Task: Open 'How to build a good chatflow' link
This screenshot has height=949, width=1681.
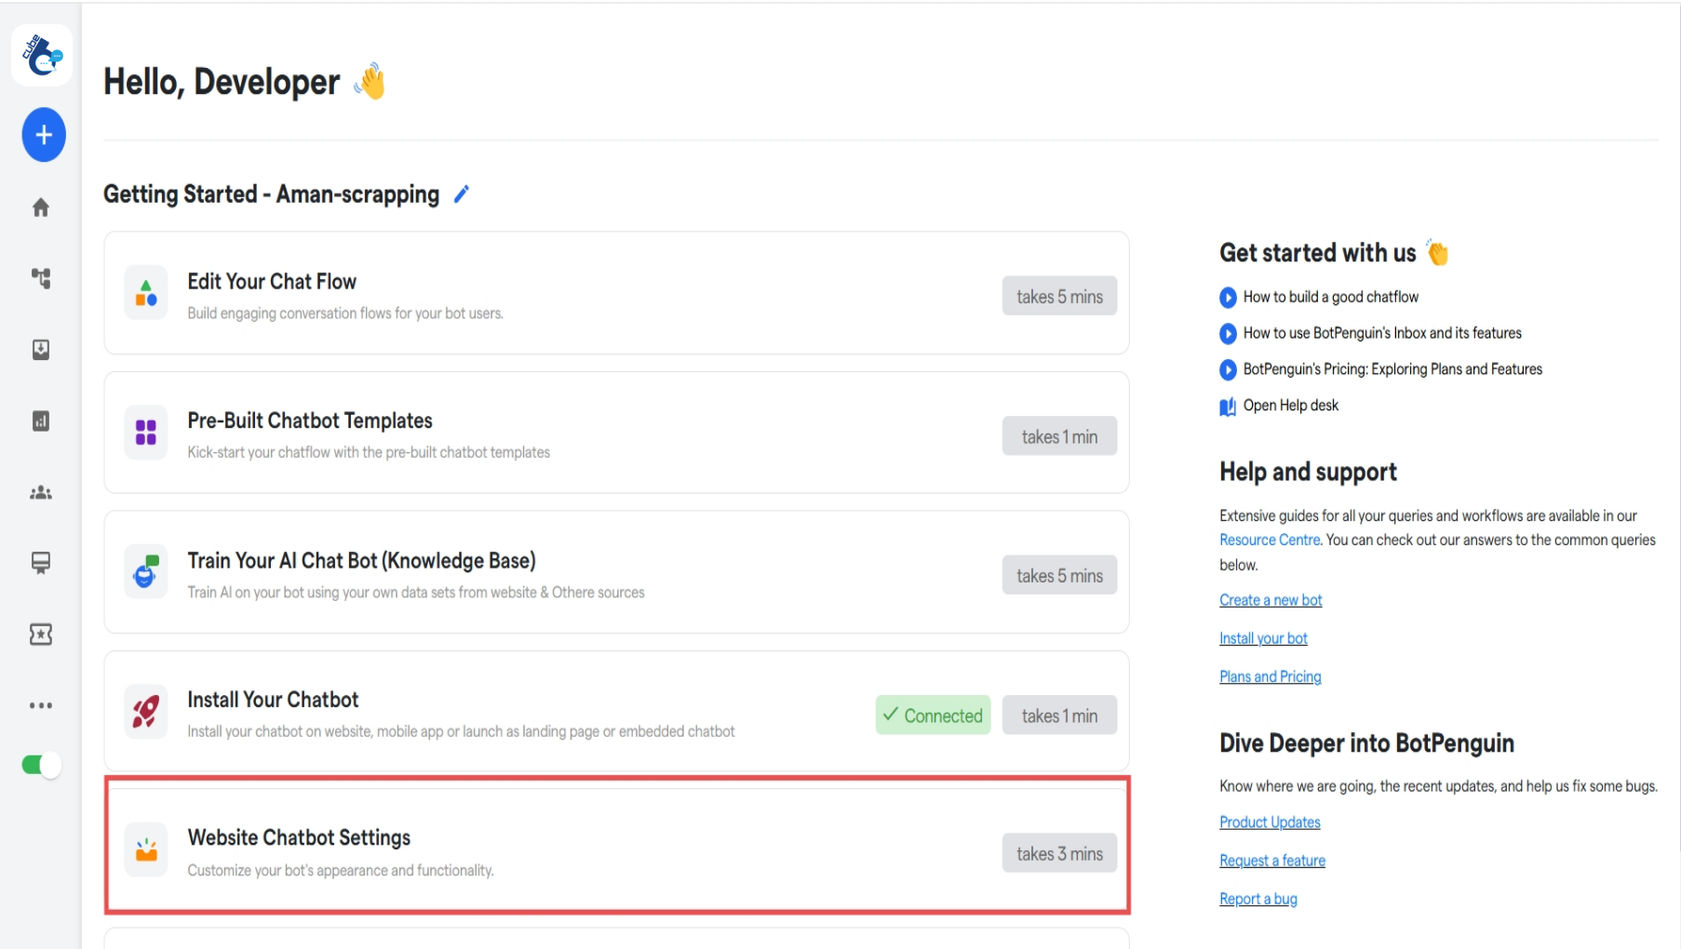Action: click(x=1331, y=297)
